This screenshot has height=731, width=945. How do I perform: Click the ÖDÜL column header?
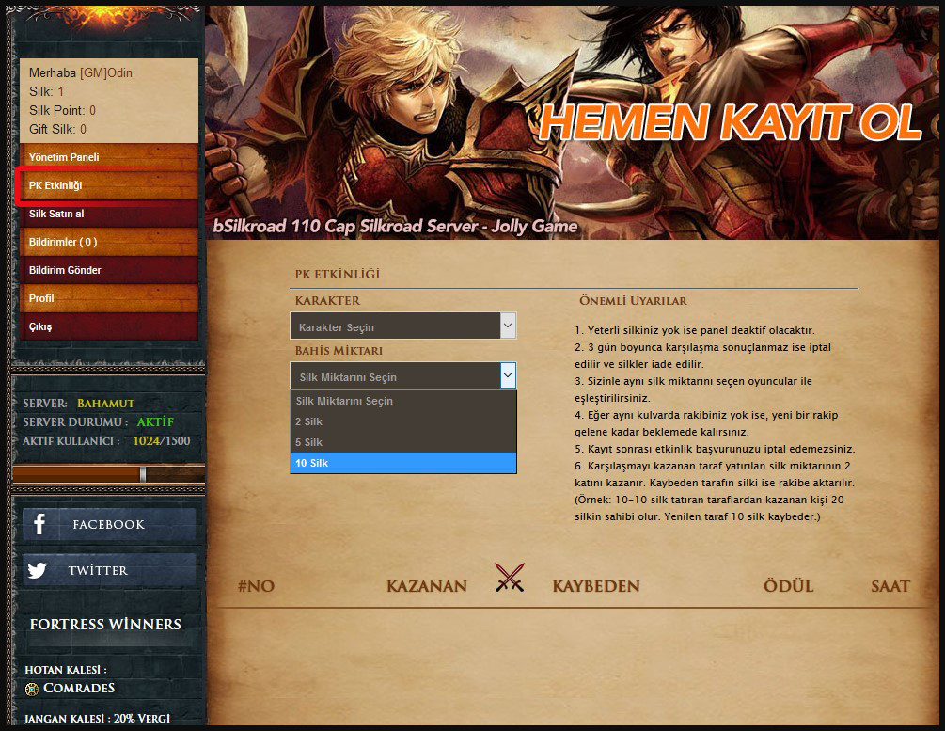tap(788, 585)
